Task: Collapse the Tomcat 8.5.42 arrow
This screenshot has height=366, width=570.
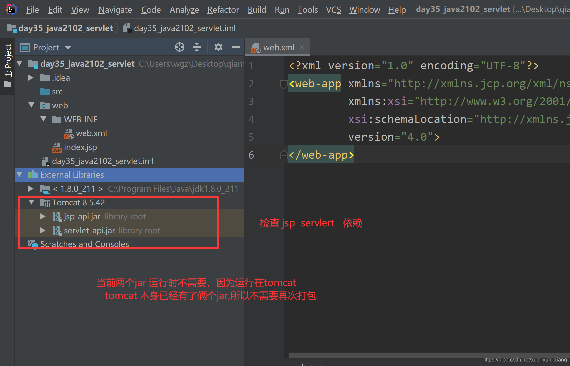Action: (31, 202)
